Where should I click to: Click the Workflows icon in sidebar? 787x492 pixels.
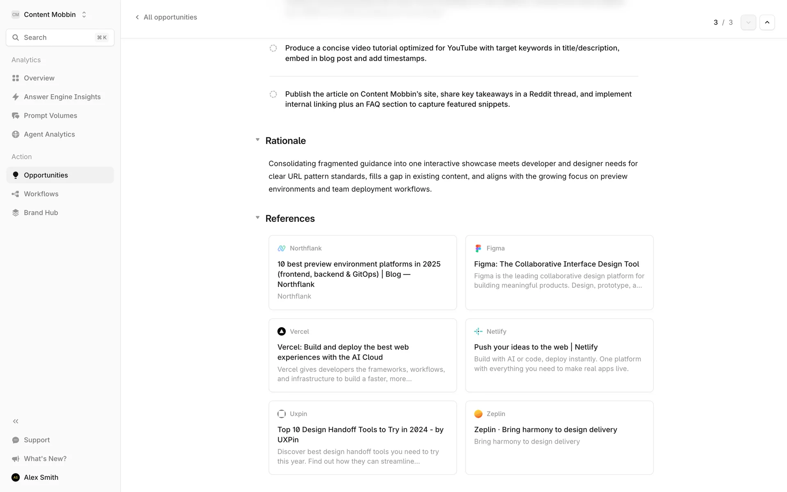click(x=16, y=194)
